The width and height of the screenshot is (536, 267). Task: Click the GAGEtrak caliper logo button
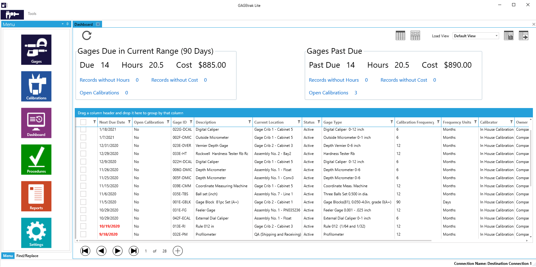[12, 15]
